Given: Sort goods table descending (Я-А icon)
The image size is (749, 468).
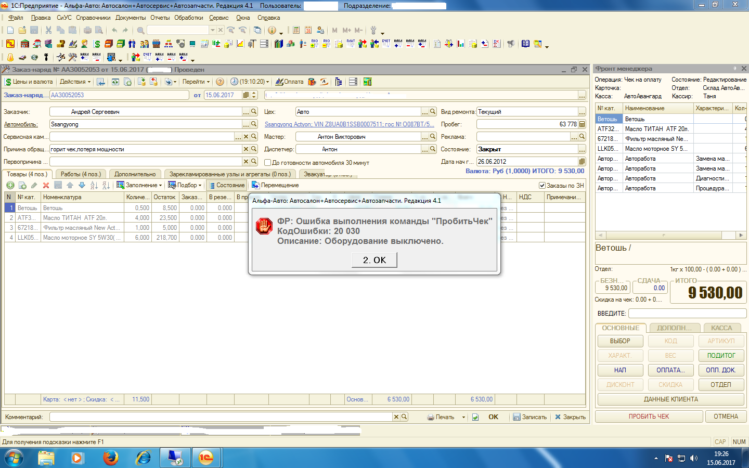Looking at the screenshot, I should 106,185.
